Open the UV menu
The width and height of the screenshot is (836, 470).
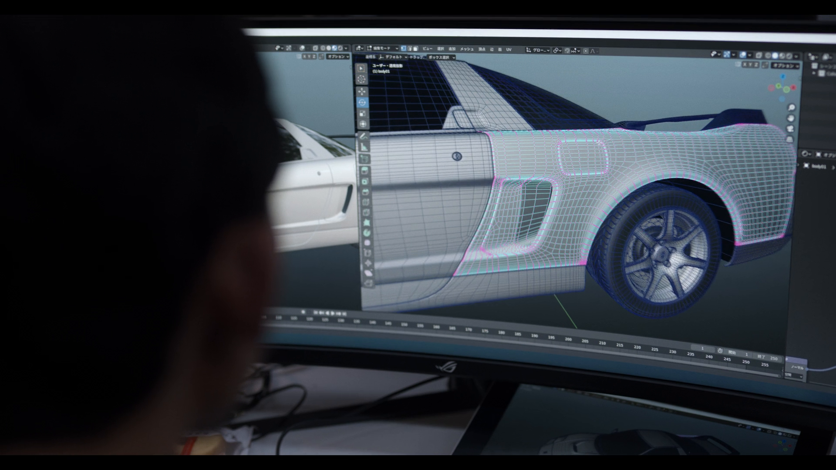[x=509, y=50]
